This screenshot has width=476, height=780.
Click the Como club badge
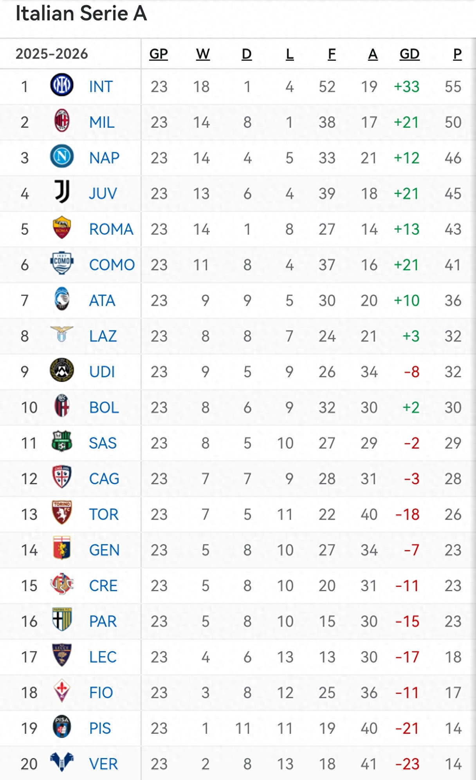pos(62,263)
